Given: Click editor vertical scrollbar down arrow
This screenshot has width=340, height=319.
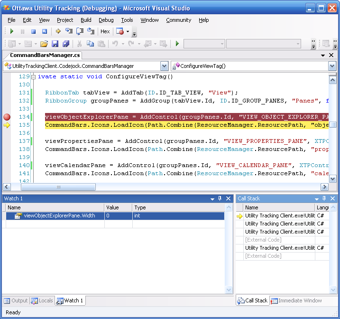Looking at the screenshot, I should 332,179.
